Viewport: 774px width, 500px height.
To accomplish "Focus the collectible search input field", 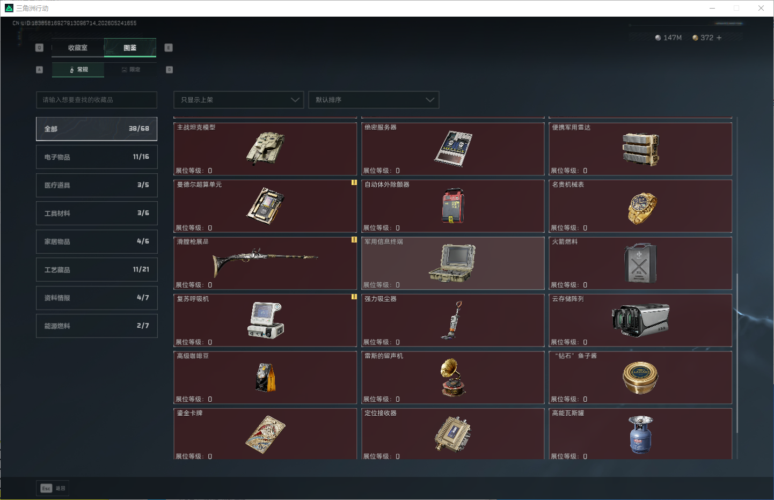I will pyautogui.click(x=97, y=100).
